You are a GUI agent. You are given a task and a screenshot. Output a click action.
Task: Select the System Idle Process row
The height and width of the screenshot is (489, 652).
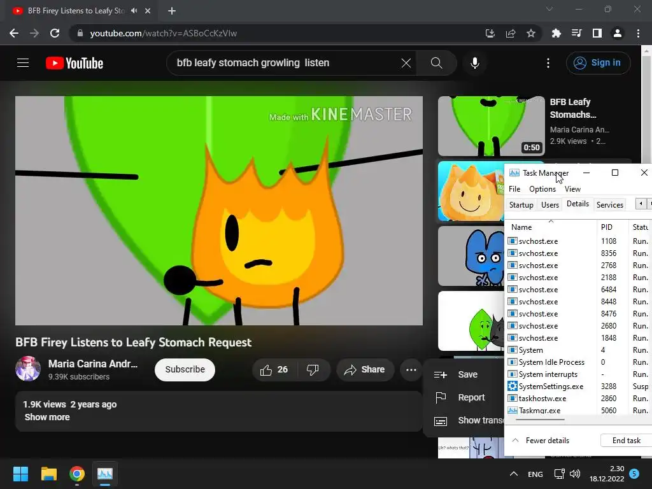578,362
